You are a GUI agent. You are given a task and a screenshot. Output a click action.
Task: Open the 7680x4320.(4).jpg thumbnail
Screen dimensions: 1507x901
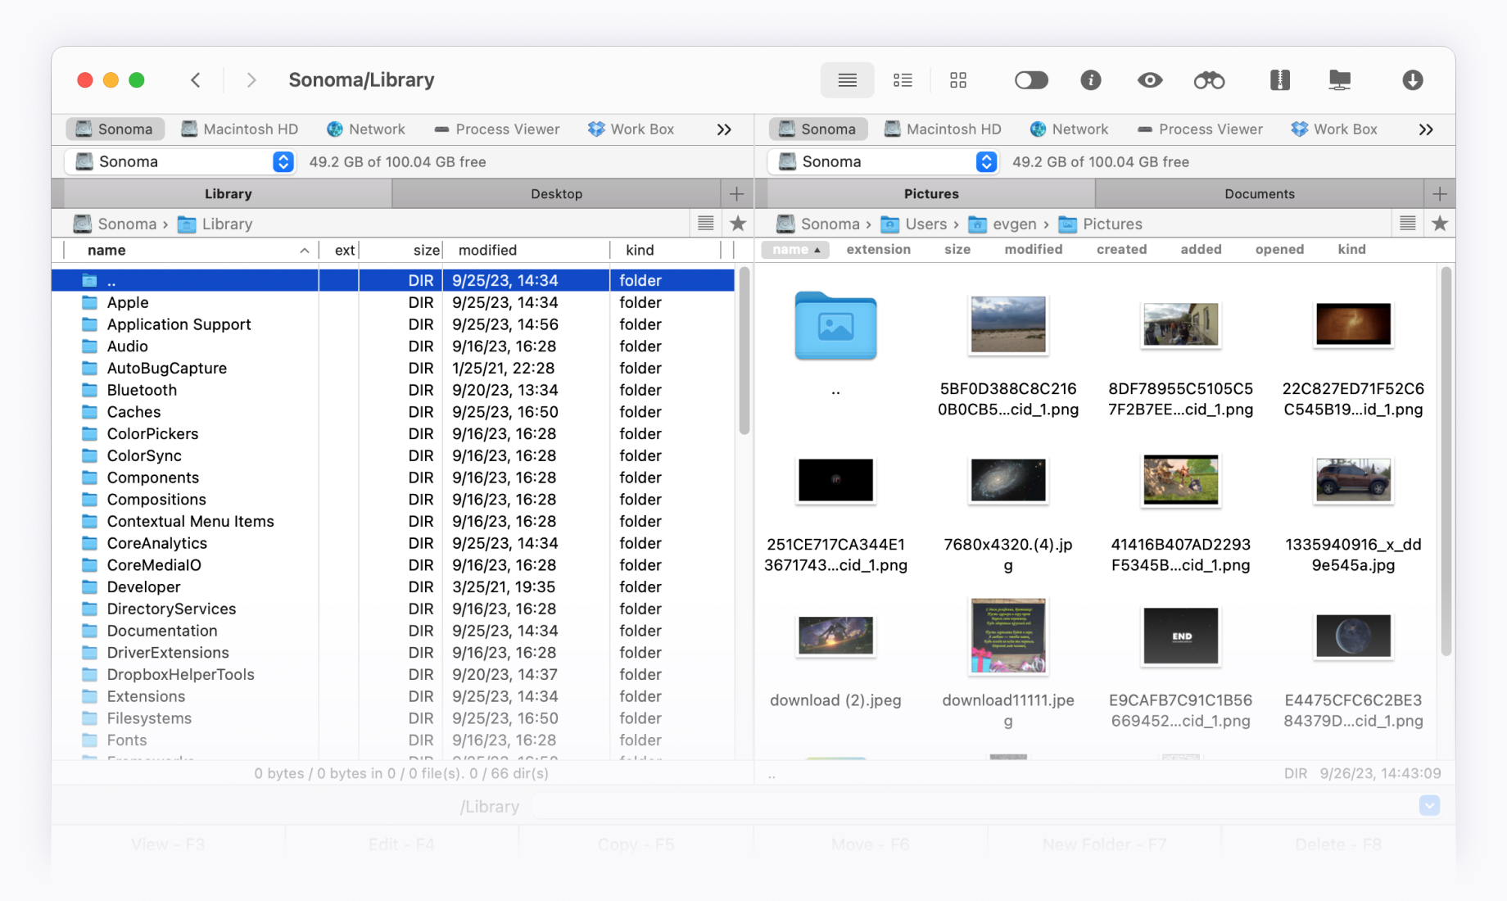tap(1007, 482)
